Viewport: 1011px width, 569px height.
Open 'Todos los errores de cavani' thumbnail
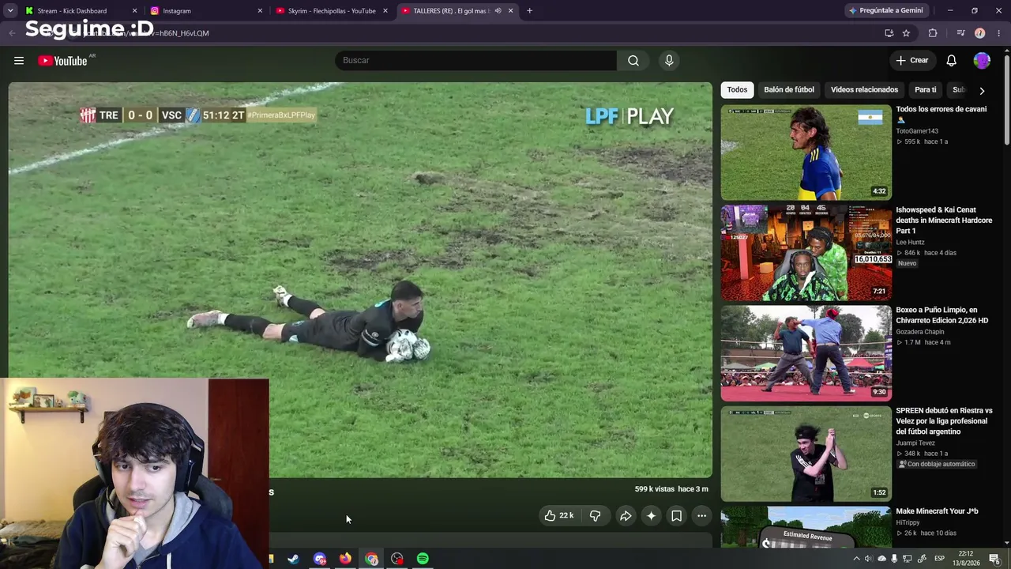point(806,152)
